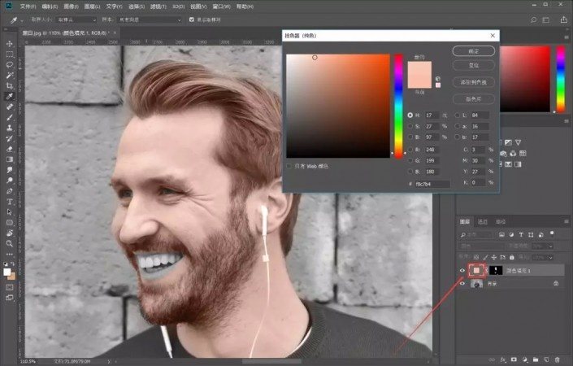
Task: Select the S saturation radio button
Action: (410, 127)
